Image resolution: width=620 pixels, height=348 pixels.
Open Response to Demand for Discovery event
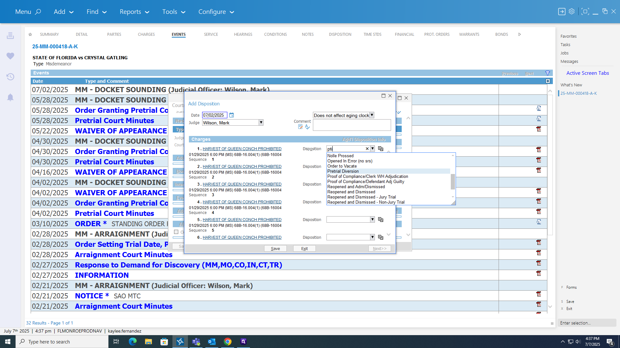[x=179, y=265]
